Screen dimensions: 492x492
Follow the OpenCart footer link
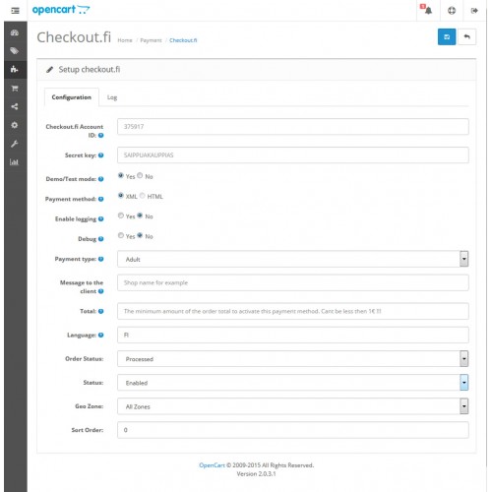click(212, 465)
